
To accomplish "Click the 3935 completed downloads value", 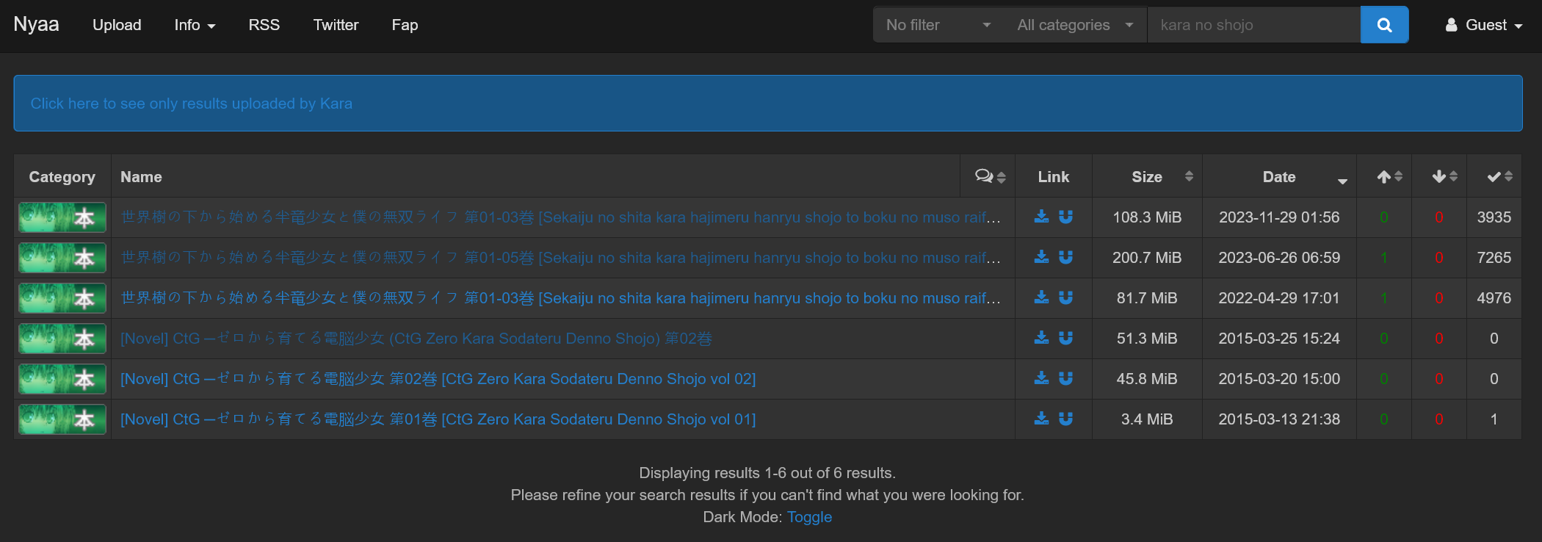I will [1494, 217].
